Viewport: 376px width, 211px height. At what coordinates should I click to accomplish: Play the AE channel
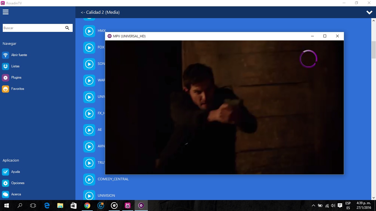tap(89, 130)
